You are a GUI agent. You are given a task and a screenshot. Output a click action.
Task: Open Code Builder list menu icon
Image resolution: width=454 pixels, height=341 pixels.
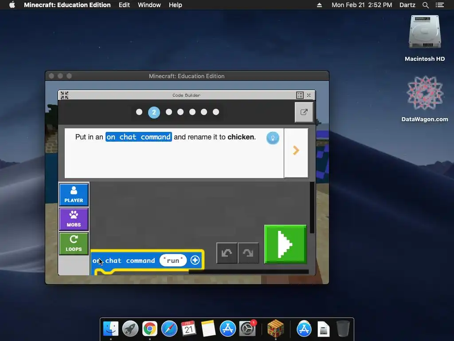[x=300, y=95]
